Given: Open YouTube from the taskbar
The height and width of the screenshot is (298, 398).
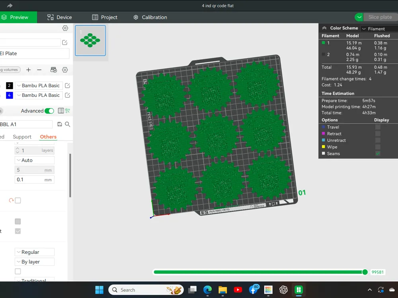Looking at the screenshot, I should click(x=238, y=290).
